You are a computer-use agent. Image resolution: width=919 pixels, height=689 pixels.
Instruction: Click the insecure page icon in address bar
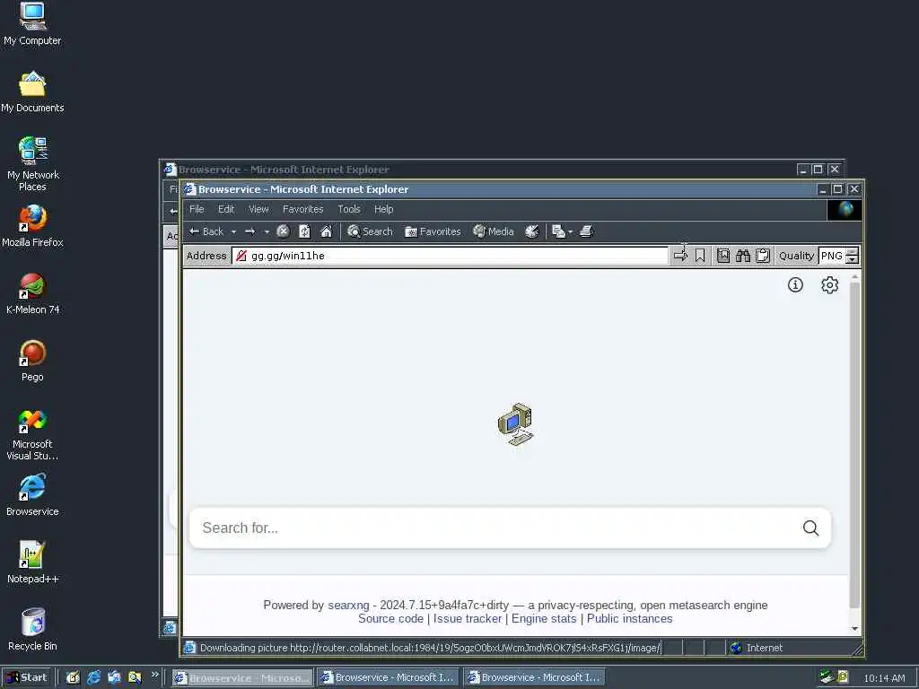point(241,256)
